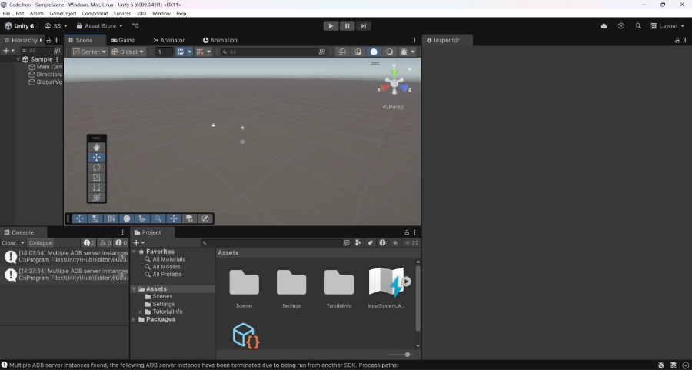Toggle 2D view mode in Scene toolbar
The height and width of the screenshot is (370, 692).
pos(343,52)
